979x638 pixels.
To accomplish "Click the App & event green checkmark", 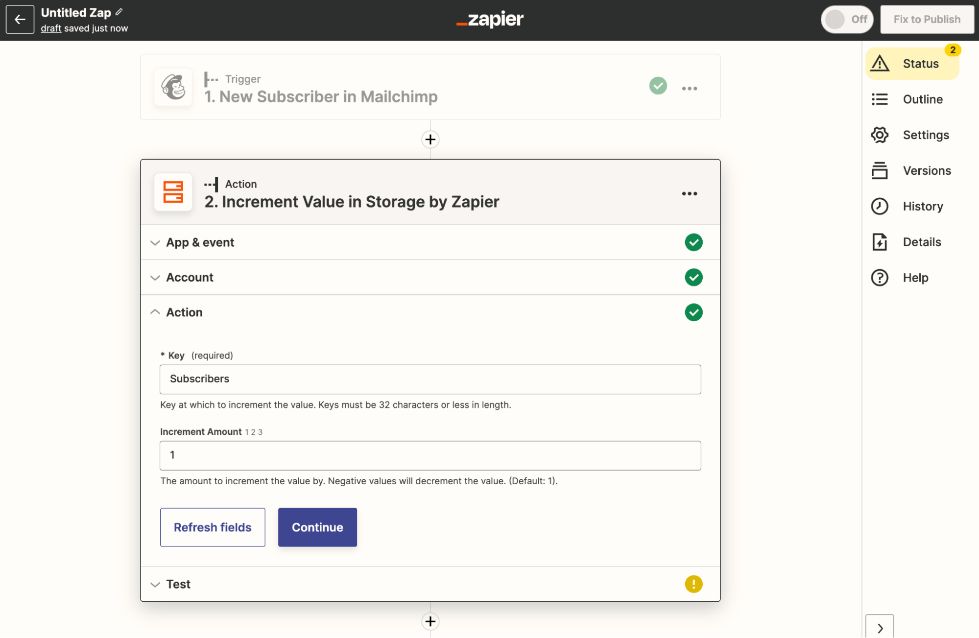I will 693,242.
